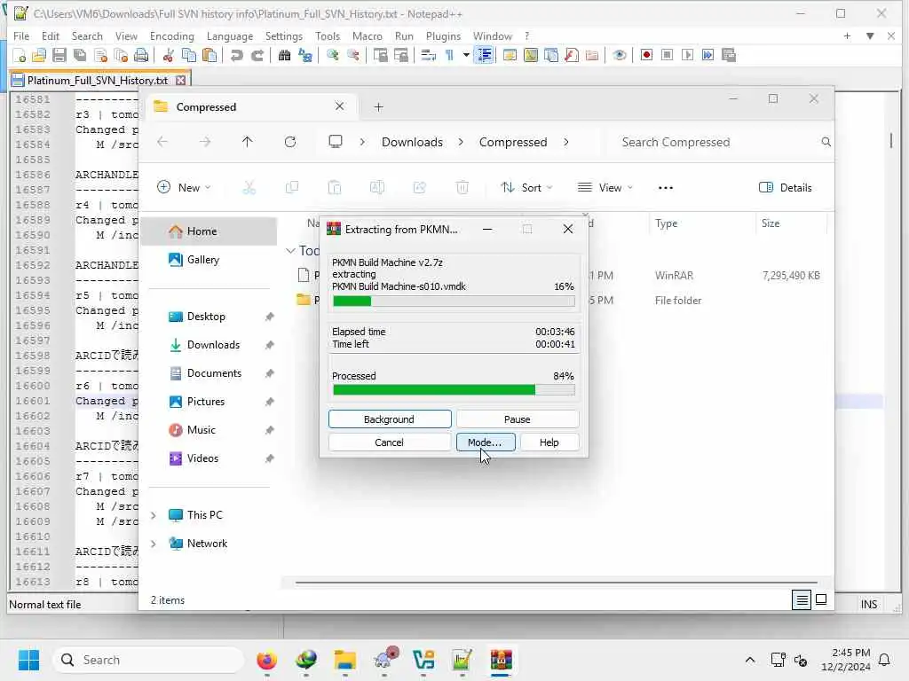Select Gallery in the Explorer sidebar
The image size is (909, 681).
pyautogui.click(x=209, y=260)
